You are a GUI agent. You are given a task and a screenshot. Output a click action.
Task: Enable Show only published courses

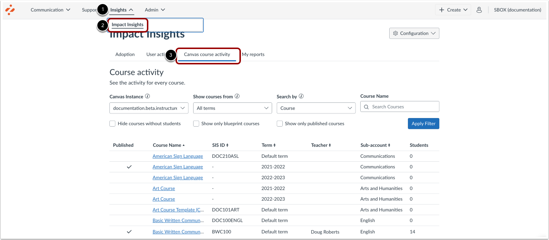(x=280, y=124)
